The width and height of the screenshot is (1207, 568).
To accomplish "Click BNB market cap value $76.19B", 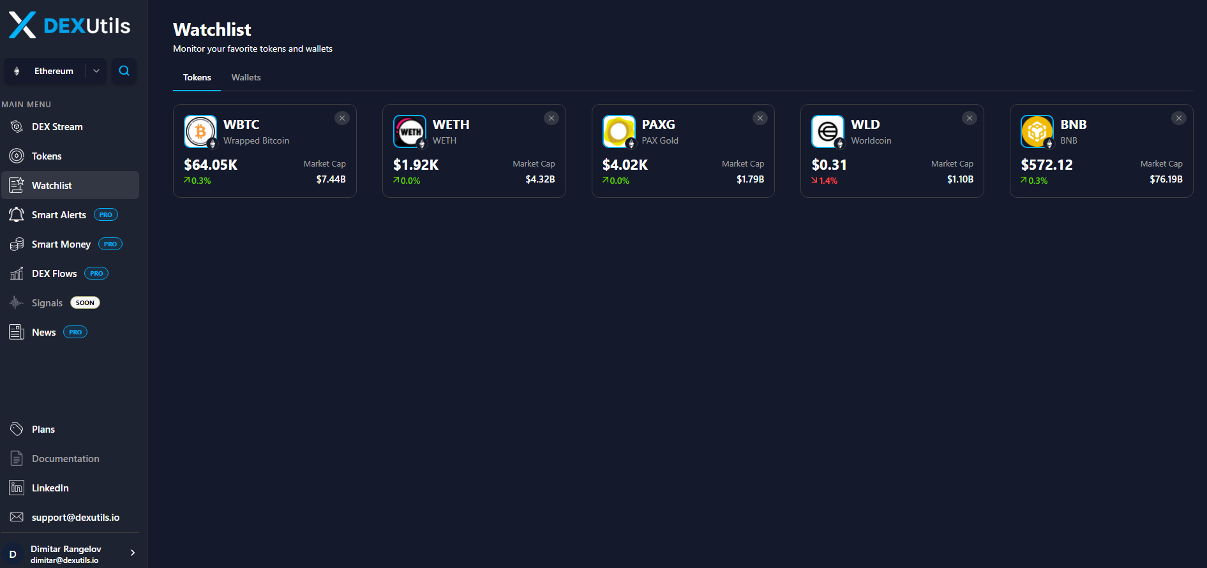I will 1166,179.
